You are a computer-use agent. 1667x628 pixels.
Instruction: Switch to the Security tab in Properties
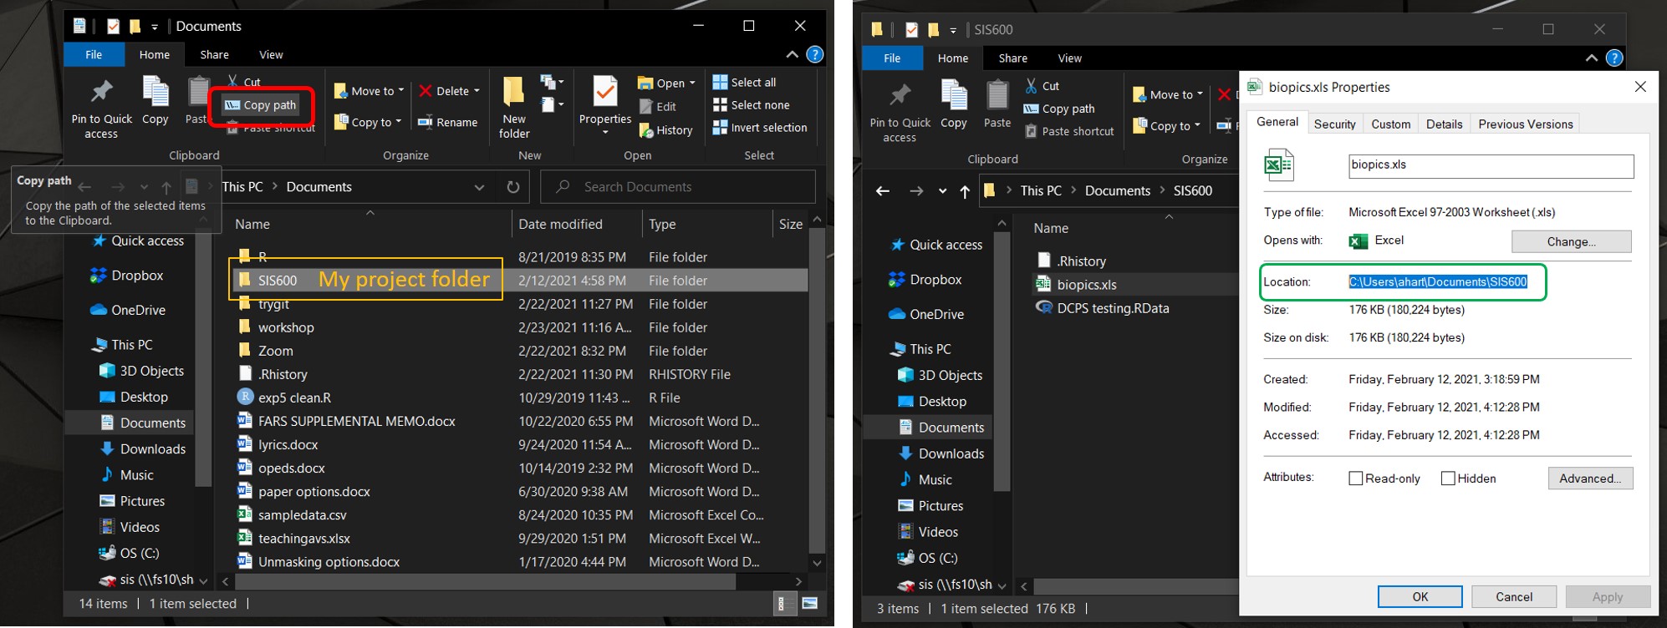point(1334,124)
